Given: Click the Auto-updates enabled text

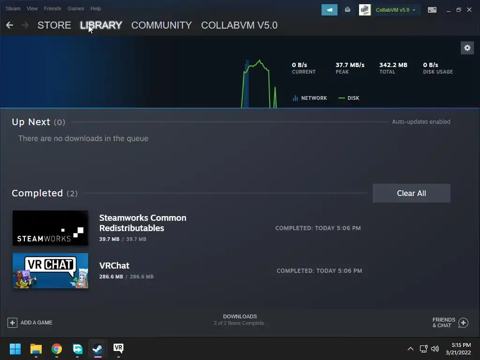Looking at the screenshot, I should [x=421, y=122].
